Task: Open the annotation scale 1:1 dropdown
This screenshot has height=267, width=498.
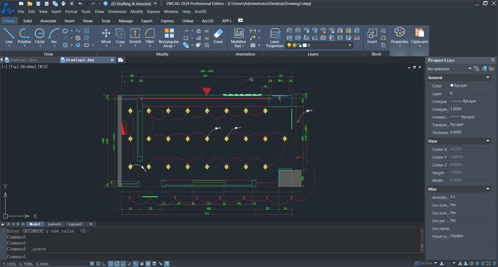Action: [x=454, y=263]
